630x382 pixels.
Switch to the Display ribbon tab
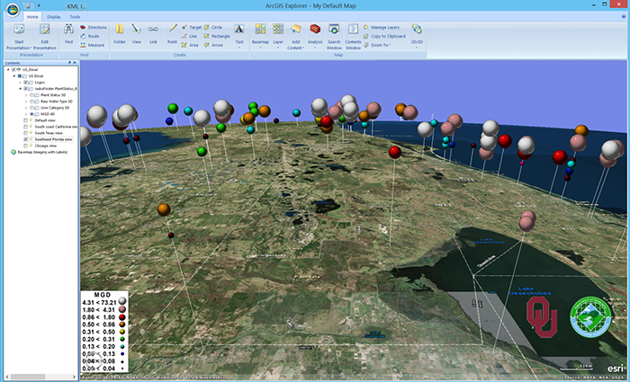54,16
